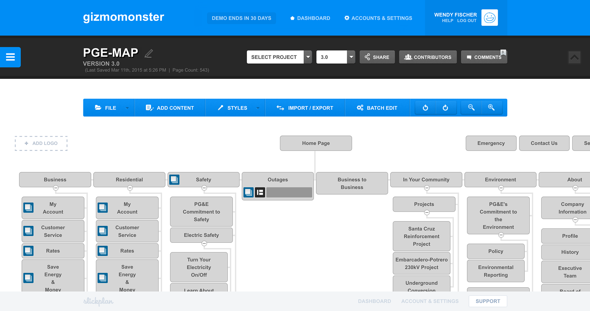Click the black layout icon under Outages
The image size is (590, 311).
point(260,192)
